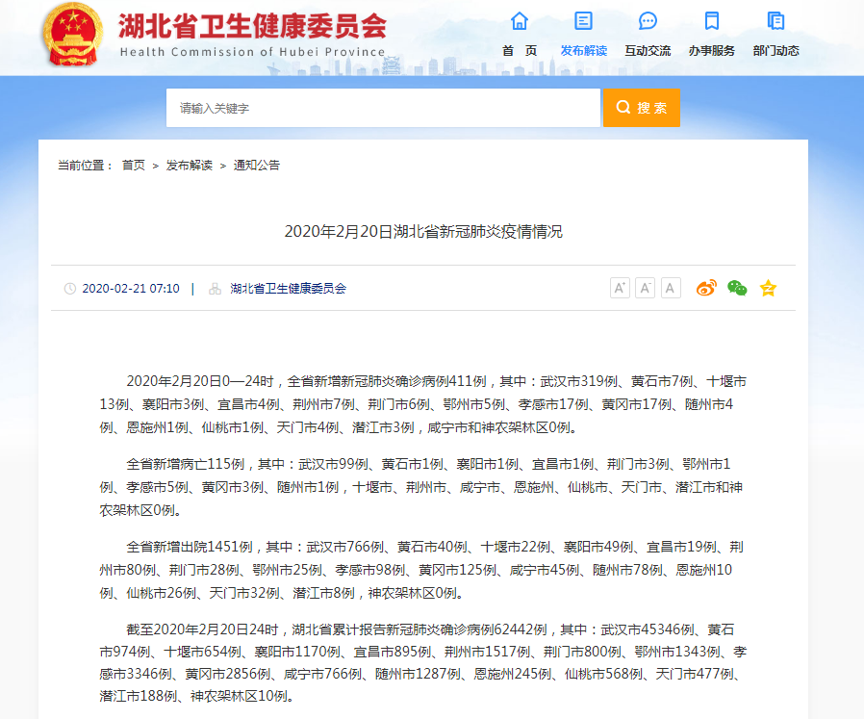Viewport: 864px width, 719px height.
Task: Click source name 湖北省卫生健康委员会 below title
Action: point(288,289)
